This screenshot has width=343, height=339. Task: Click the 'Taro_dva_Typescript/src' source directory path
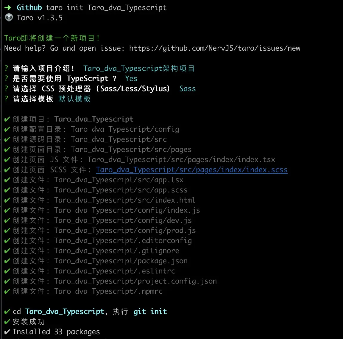click(x=119, y=139)
